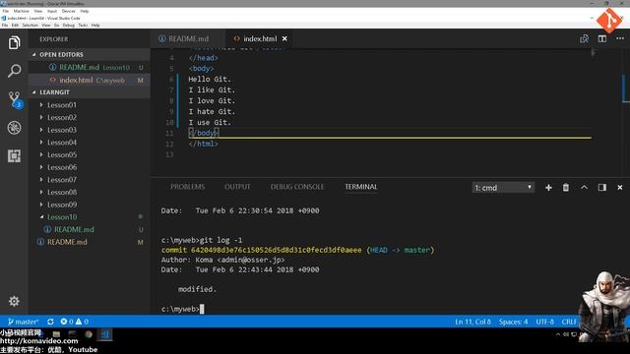The width and height of the screenshot is (630, 354).
Task: Open the Explorer view in activity bar
Action: tap(14, 42)
